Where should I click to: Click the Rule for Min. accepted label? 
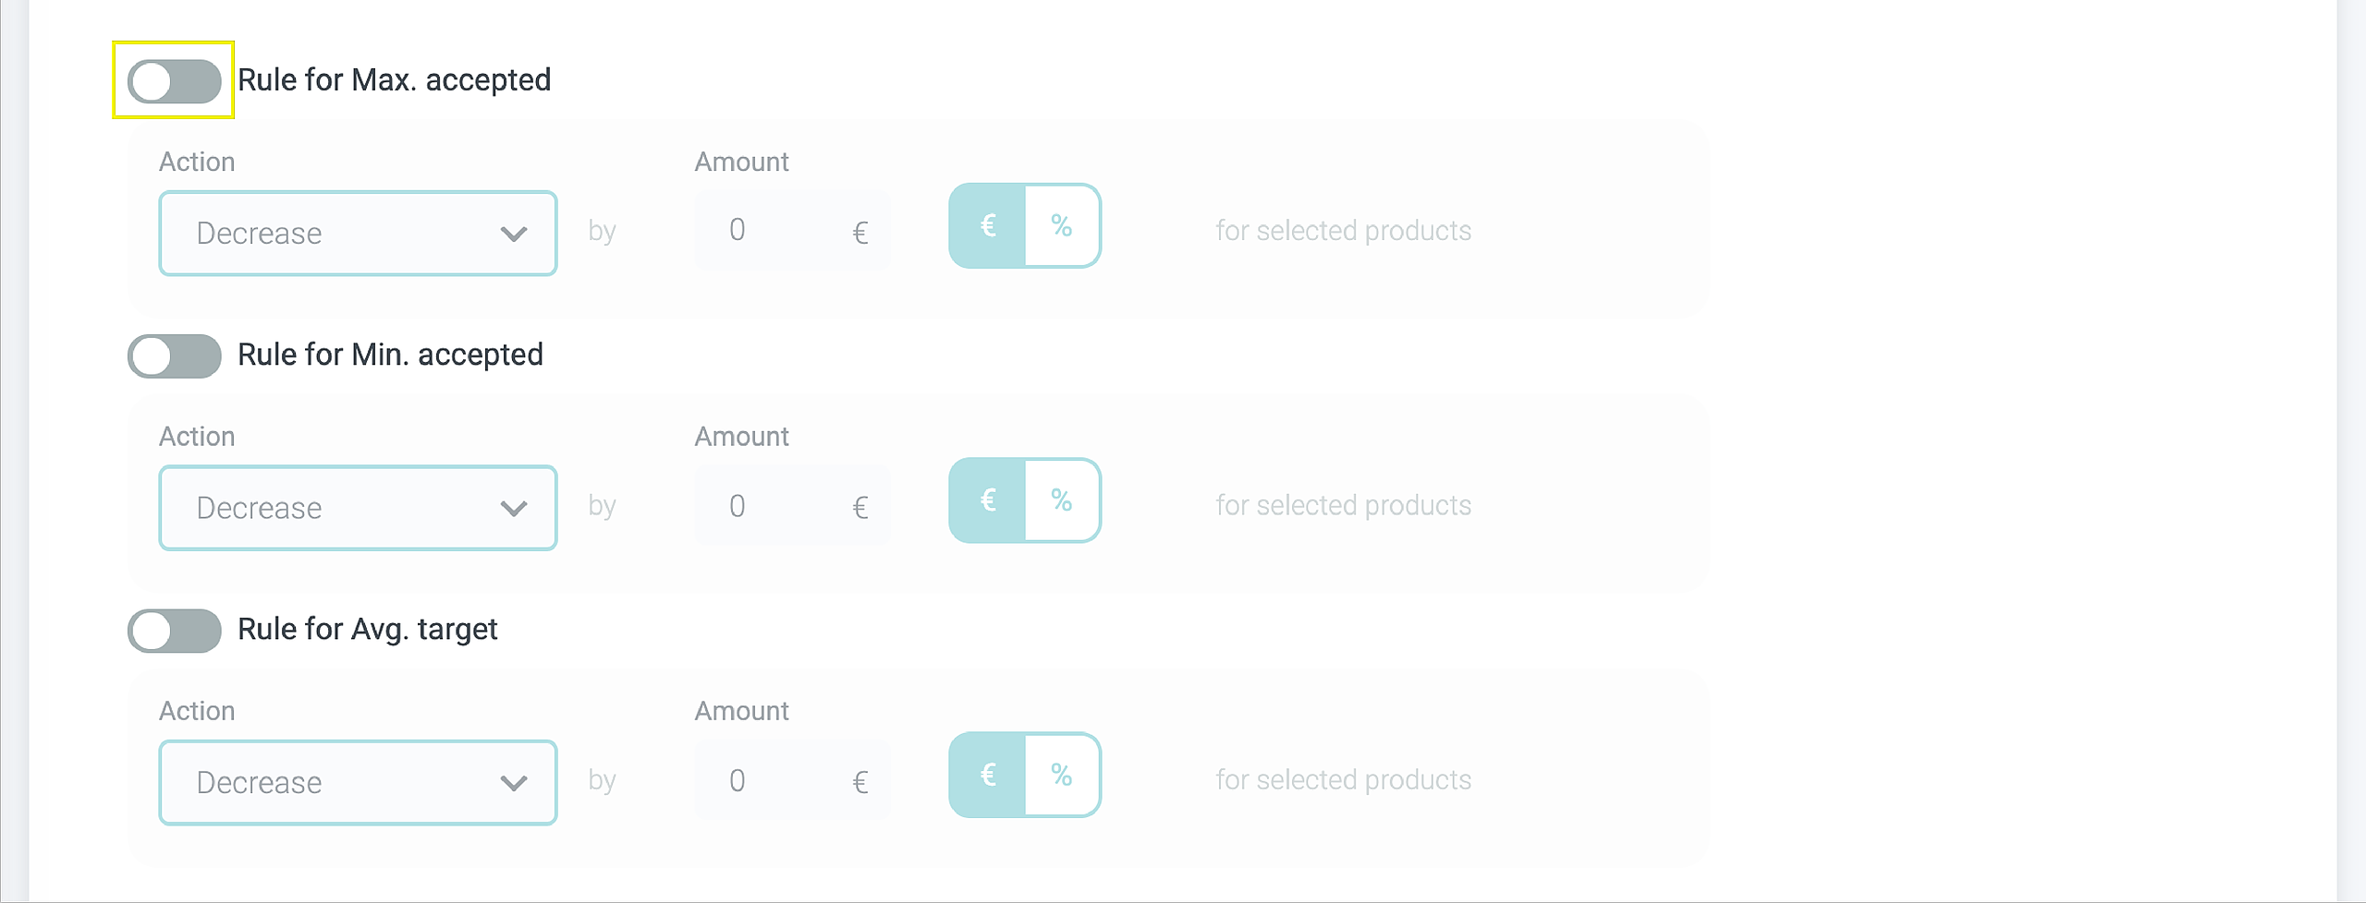coord(390,355)
